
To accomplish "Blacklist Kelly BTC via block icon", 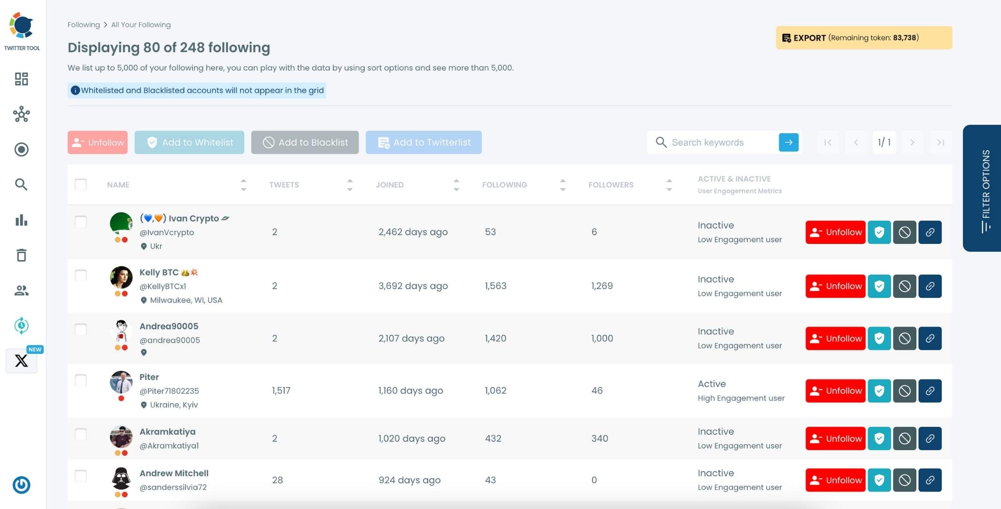I will pyautogui.click(x=904, y=286).
